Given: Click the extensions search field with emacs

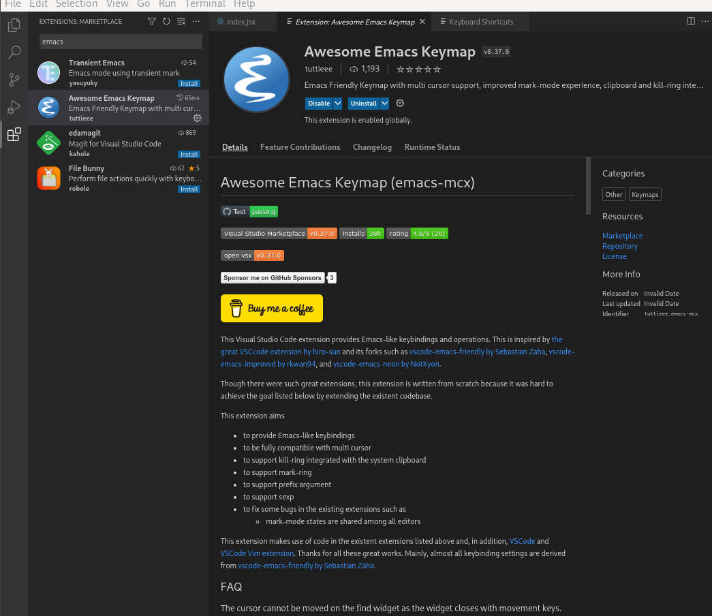Looking at the screenshot, I should [121, 42].
